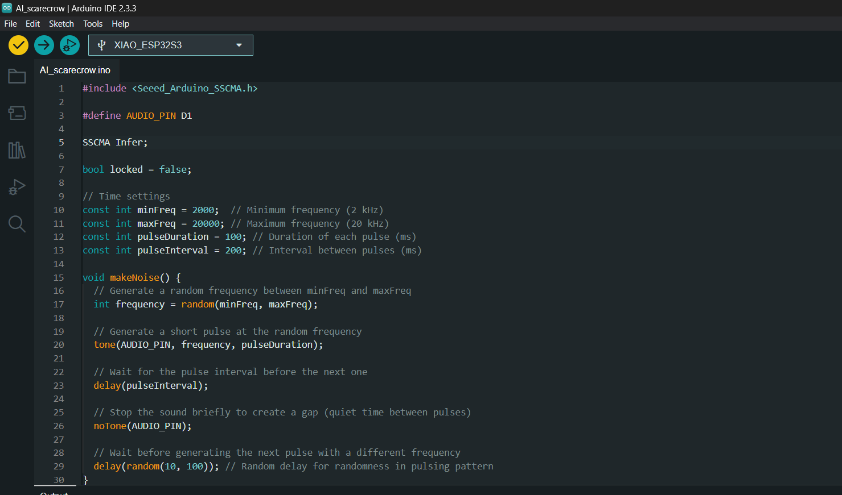842x495 pixels.
Task: Click the 'SSCMA Infer;' line
Action: click(115, 143)
